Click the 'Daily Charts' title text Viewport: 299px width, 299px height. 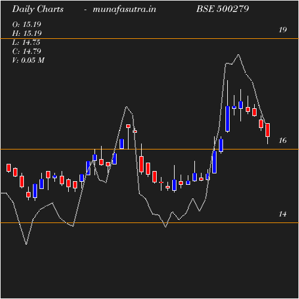(x=38, y=9)
